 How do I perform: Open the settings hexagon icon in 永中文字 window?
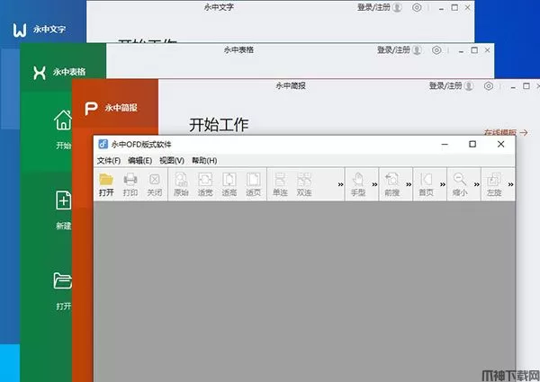(x=417, y=7)
